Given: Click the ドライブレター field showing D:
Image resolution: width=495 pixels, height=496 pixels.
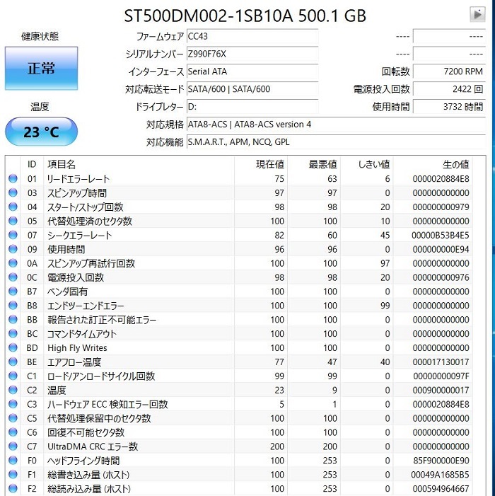Looking at the screenshot, I should [x=252, y=107].
